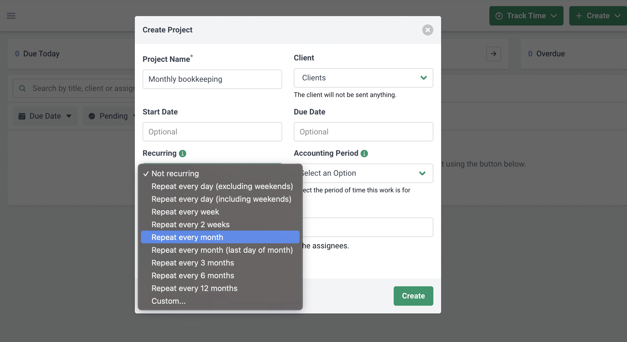Select Repeat every 2 weeks
This screenshot has width=627, height=342.
click(x=220, y=224)
